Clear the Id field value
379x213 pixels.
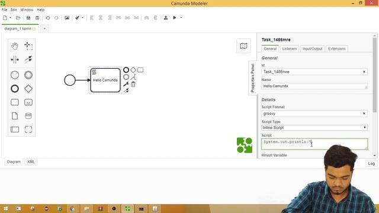point(364,72)
